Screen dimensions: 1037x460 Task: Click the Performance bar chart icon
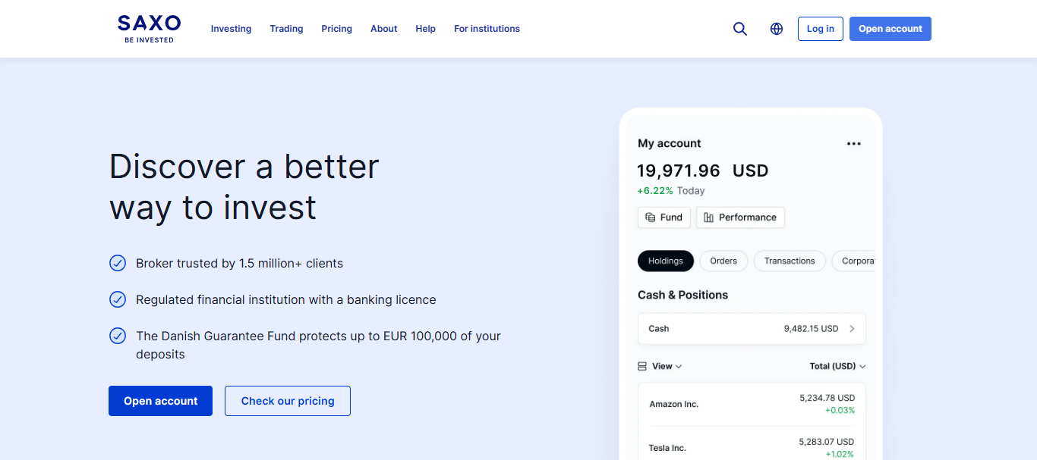tap(708, 217)
